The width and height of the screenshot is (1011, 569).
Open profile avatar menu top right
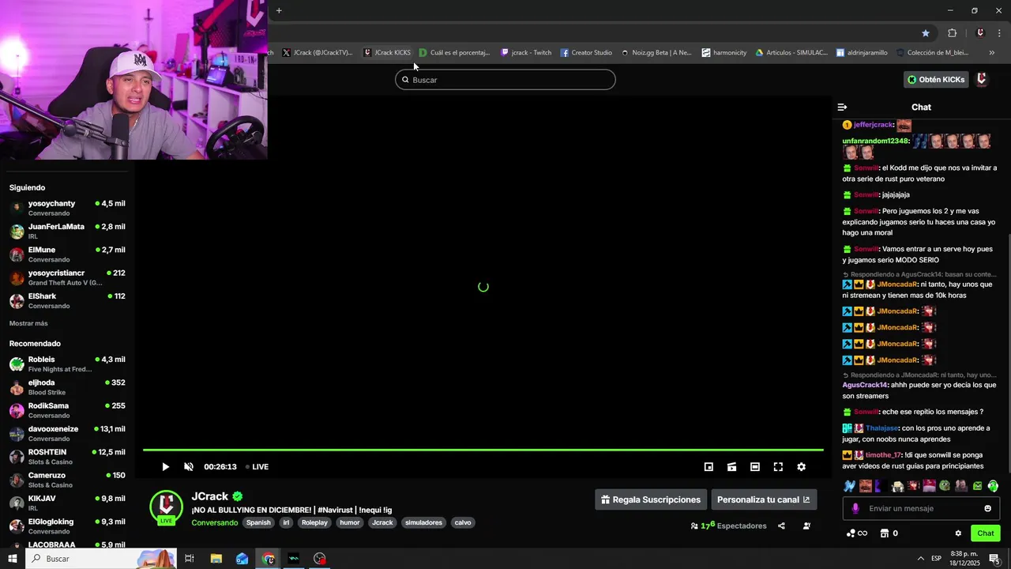[982, 80]
